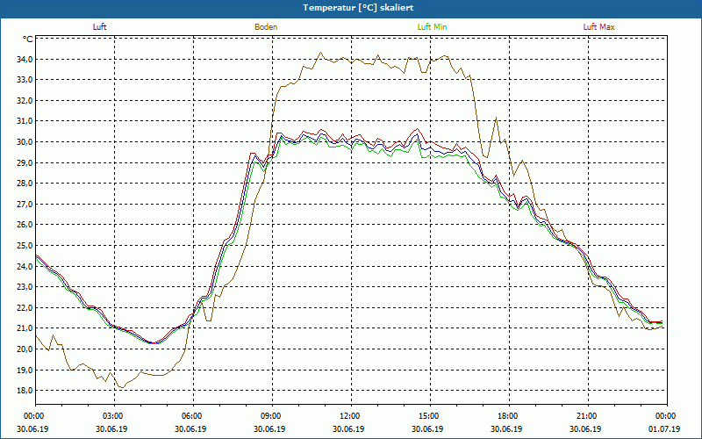The height and width of the screenshot is (439, 702).
Task: Click the 'Luft Max' legend label
Action: (599, 27)
